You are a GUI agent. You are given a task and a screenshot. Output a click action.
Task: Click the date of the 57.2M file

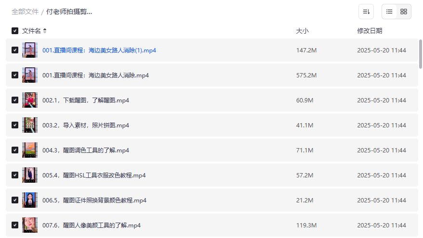(x=382, y=175)
